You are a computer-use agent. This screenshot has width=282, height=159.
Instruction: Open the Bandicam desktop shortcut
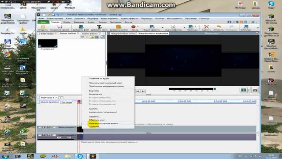[271, 81]
